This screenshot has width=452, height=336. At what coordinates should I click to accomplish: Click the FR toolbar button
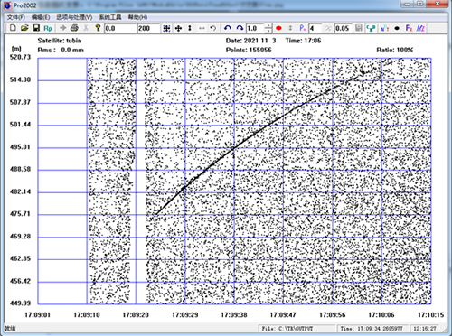click(x=409, y=28)
